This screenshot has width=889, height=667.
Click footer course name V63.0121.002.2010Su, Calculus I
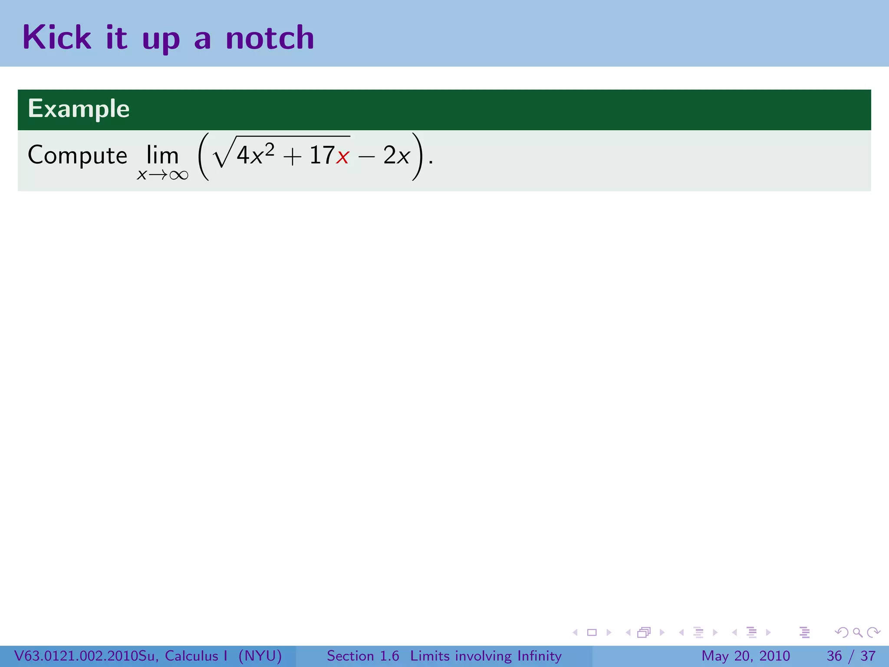pos(121,656)
